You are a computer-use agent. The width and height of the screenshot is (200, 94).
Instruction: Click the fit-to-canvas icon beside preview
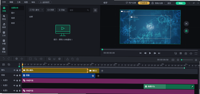point(186,23)
